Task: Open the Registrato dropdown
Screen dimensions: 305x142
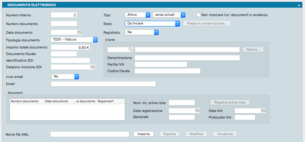Action: (x=142, y=32)
